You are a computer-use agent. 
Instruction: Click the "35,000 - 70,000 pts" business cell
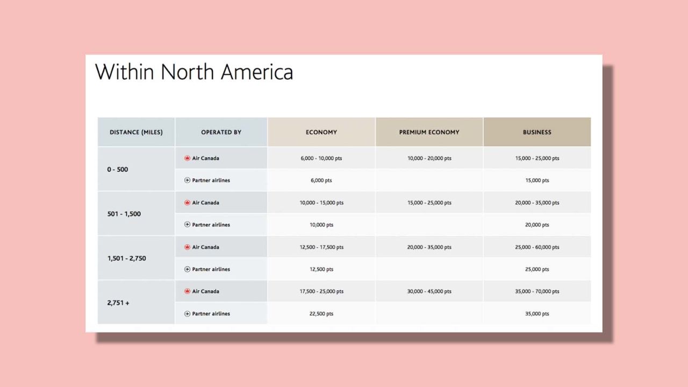pyautogui.click(x=537, y=291)
